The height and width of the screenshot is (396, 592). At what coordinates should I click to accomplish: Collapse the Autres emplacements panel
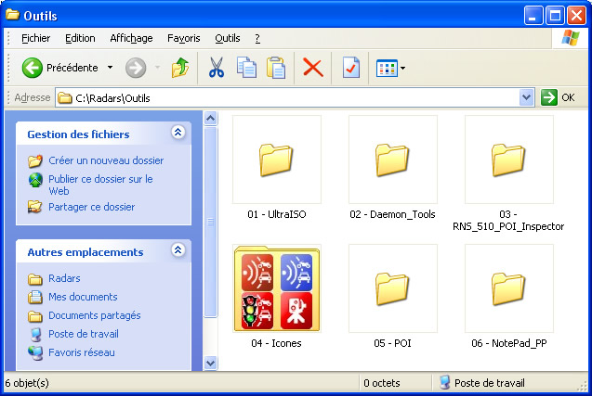(178, 249)
